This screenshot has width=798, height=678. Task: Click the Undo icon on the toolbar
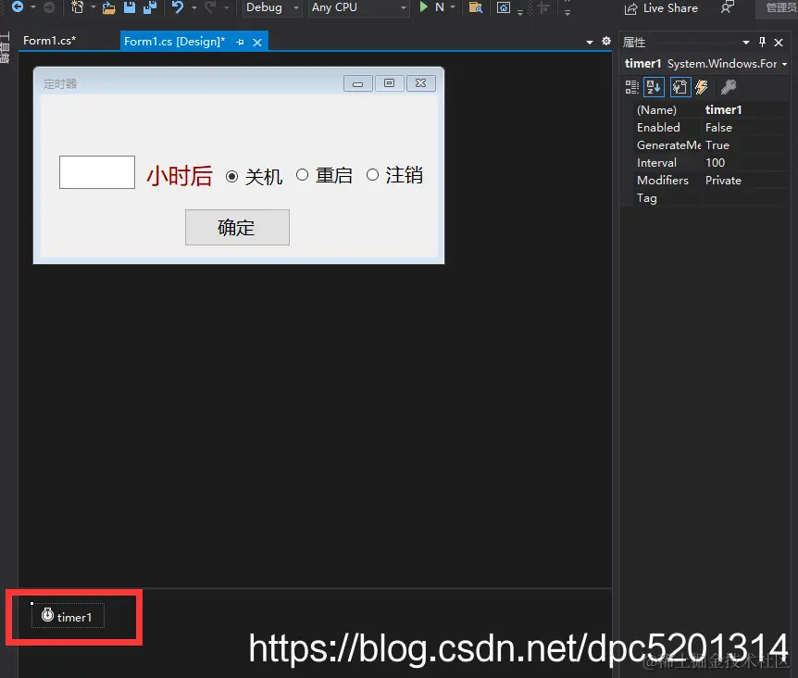[x=179, y=7]
